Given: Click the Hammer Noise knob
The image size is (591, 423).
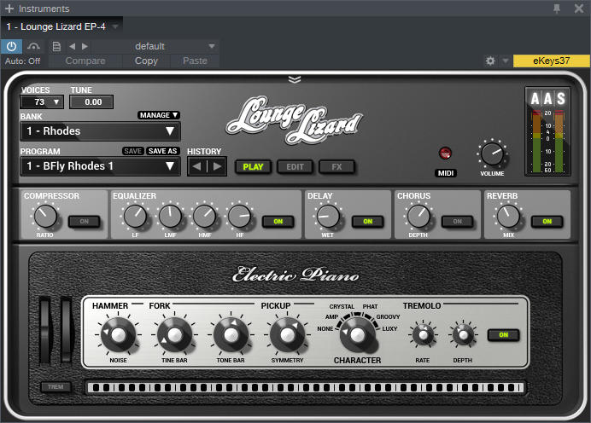Looking at the screenshot, I should pyautogui.click(x=119, y=334).
